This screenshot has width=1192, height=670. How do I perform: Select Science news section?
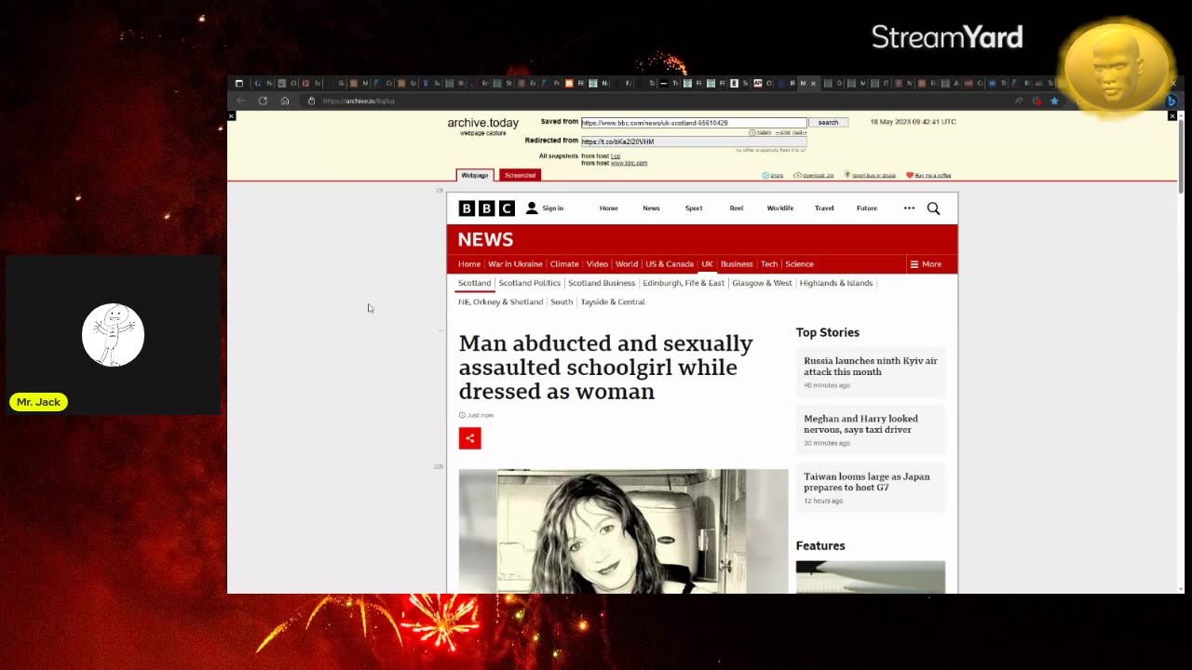[799, 264]
